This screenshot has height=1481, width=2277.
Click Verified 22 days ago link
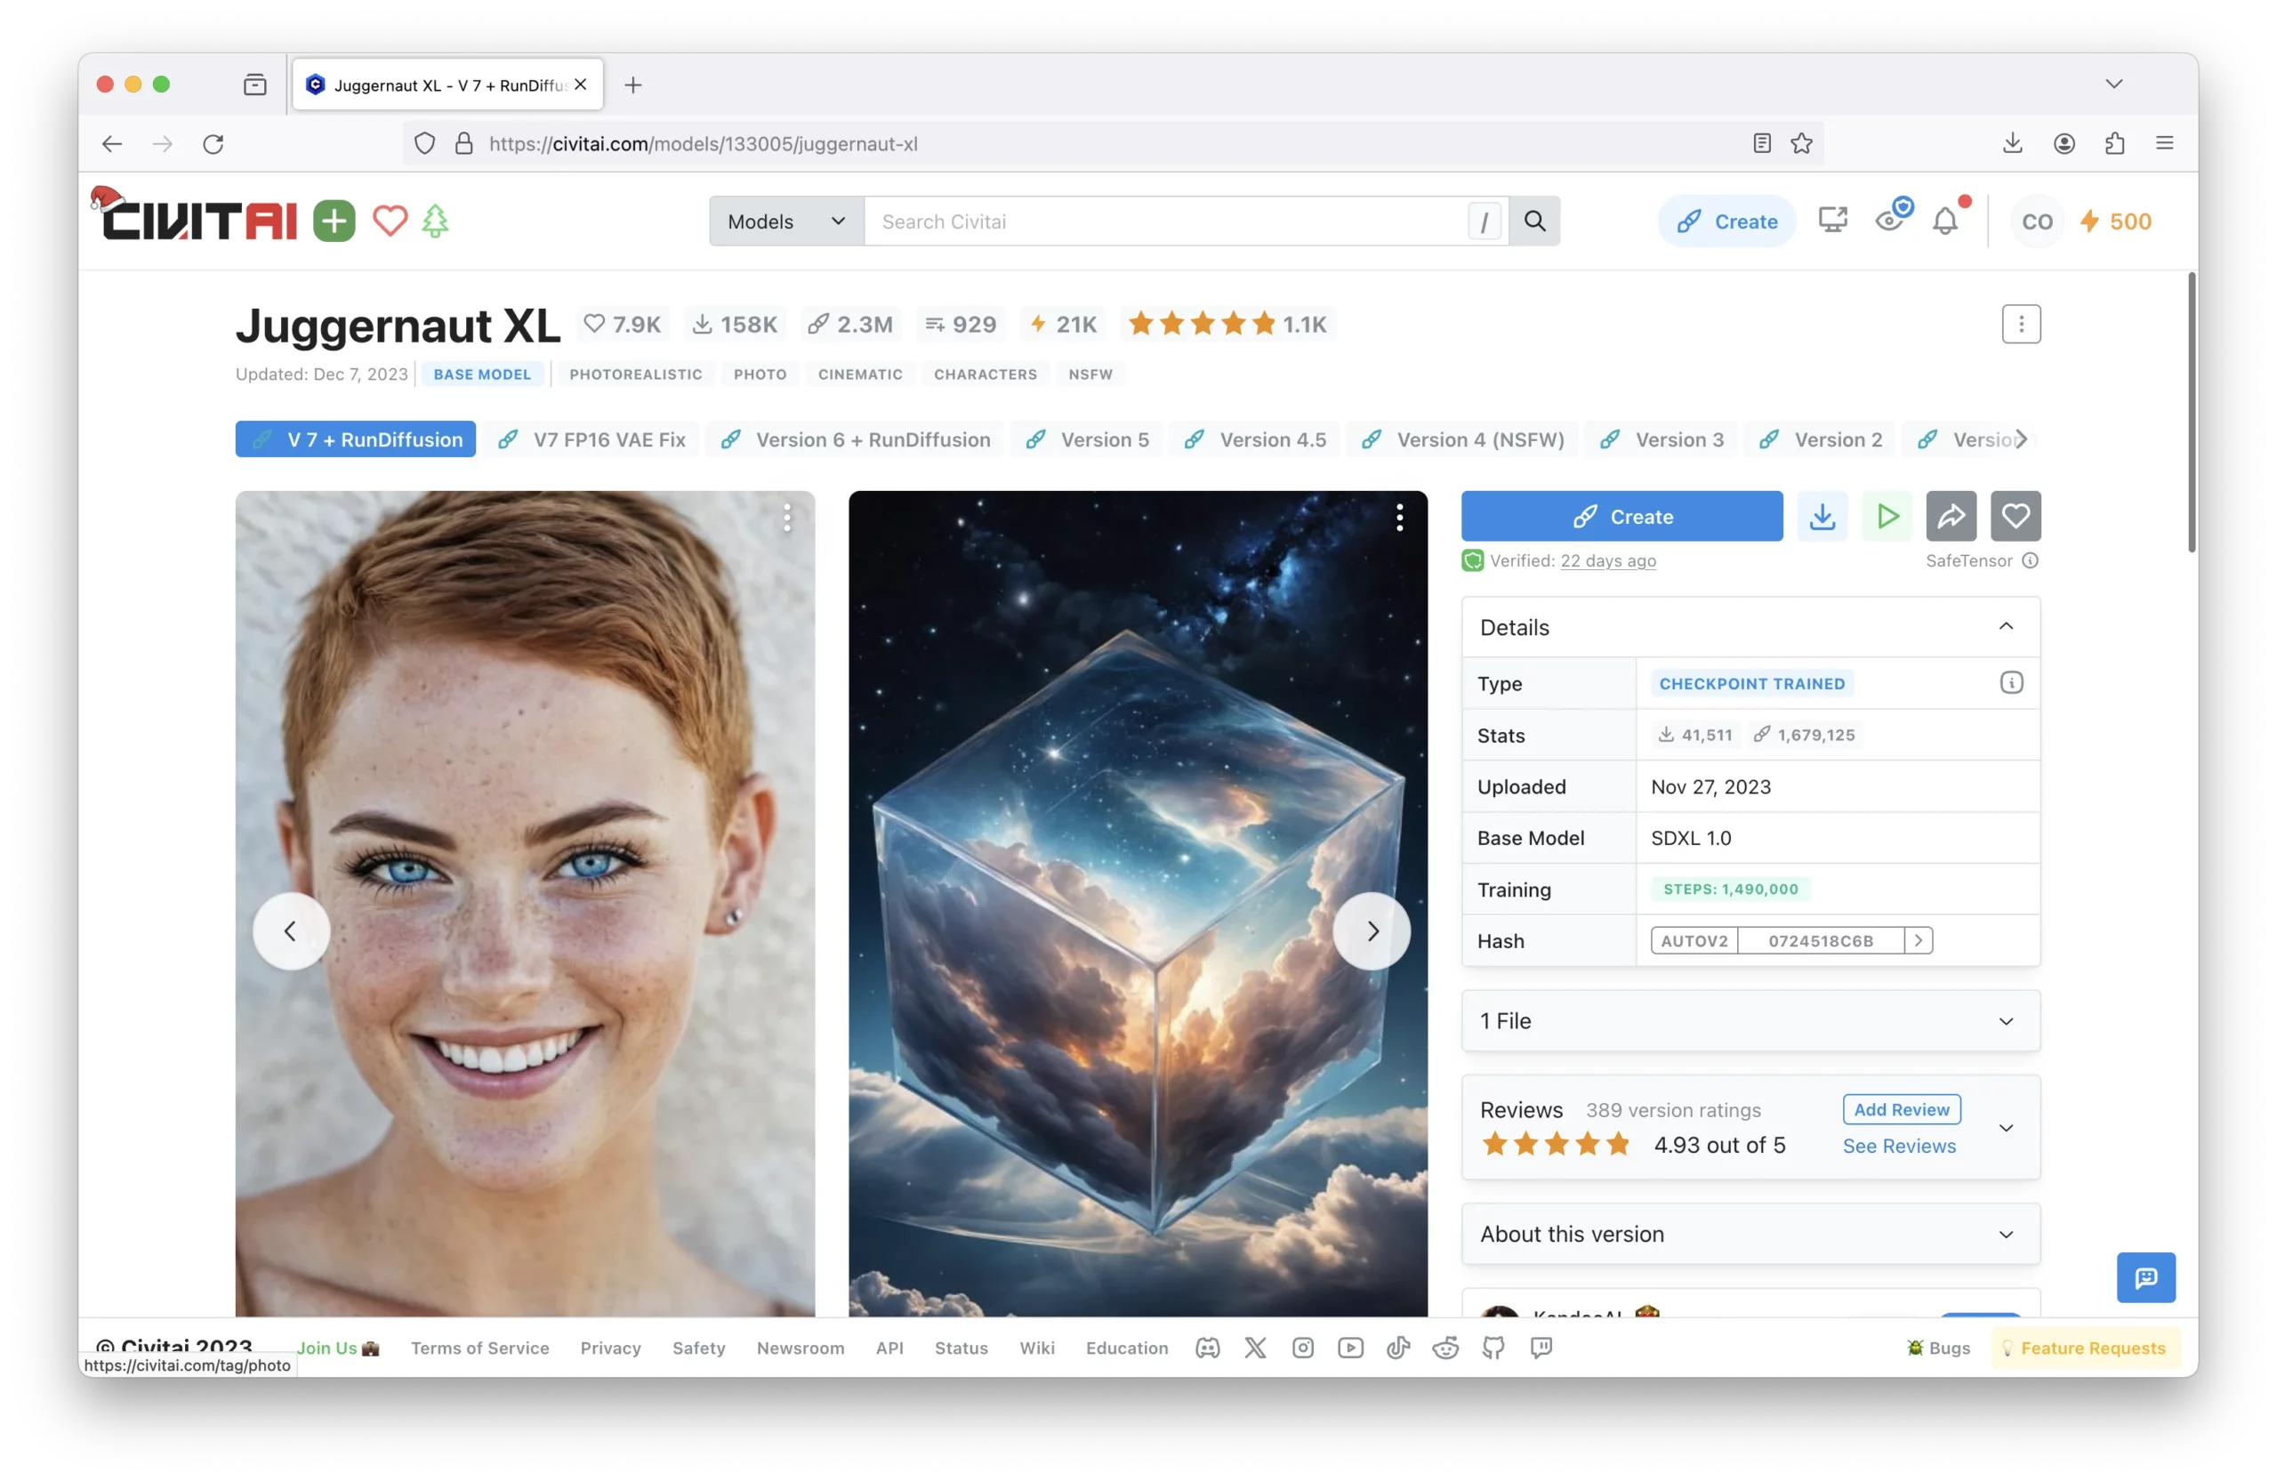click(1607, 560)
